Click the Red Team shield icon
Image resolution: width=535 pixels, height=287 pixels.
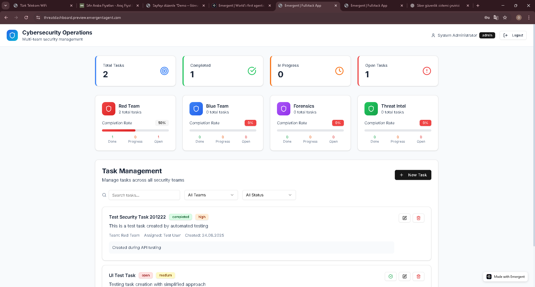point(109,109)
